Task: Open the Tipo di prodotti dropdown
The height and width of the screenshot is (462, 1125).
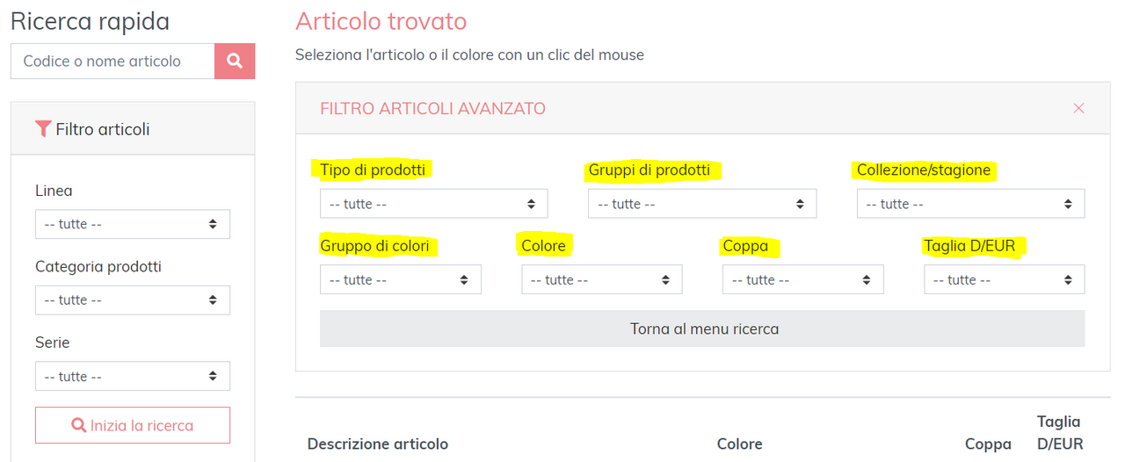Action: pos(433,204)
